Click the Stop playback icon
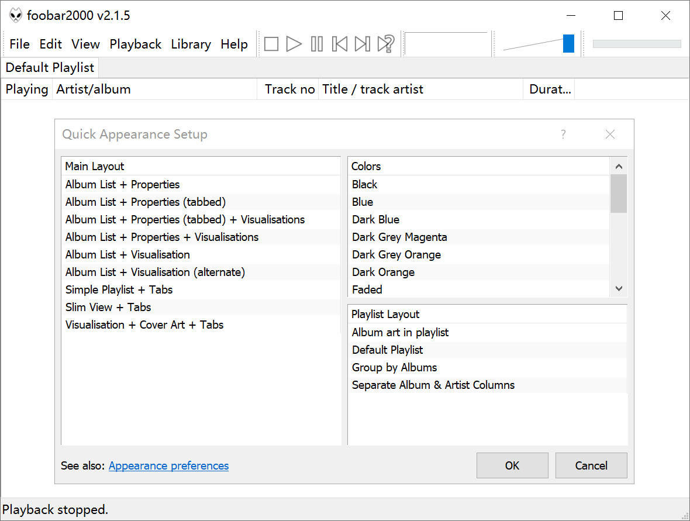Image resolution: width=690 pixels, height=521 pixels. click(x=271, y=44)
